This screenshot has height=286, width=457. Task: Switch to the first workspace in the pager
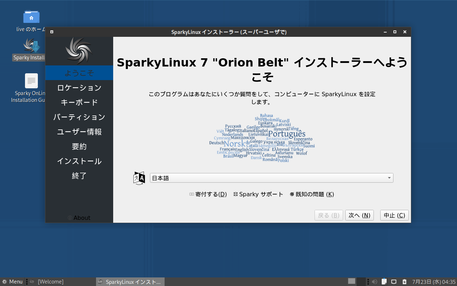coord(352,281)
